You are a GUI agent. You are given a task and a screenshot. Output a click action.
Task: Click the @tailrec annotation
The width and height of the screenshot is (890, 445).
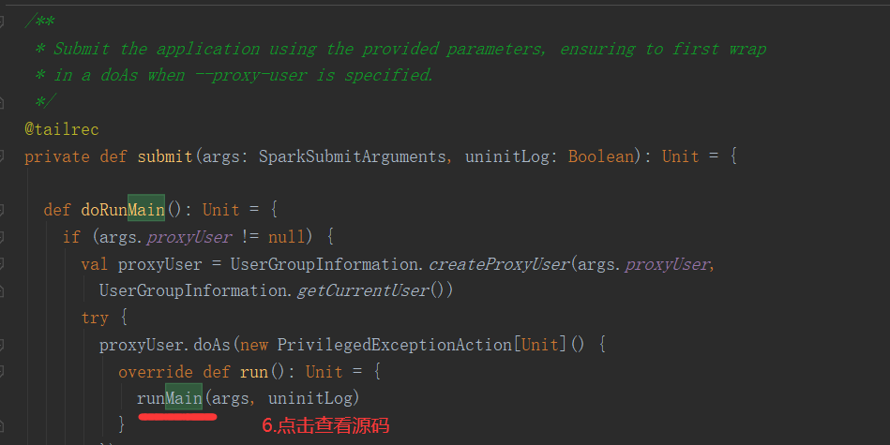tap(61, 129)
